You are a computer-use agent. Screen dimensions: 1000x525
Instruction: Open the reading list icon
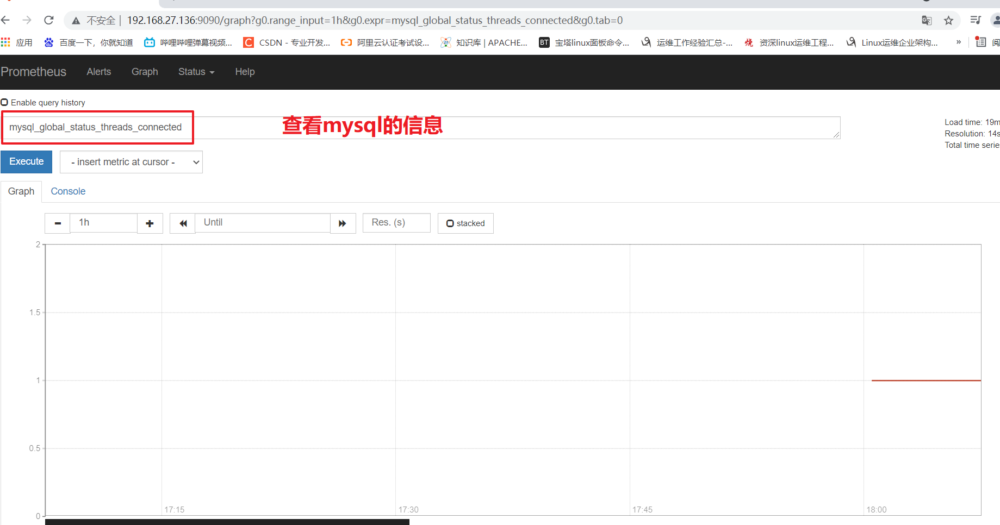pyautogui.click(x=981, y=42)
